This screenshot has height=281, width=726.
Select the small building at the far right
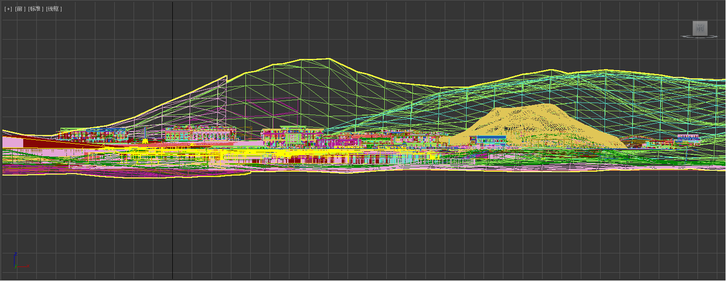coord(688,140)
